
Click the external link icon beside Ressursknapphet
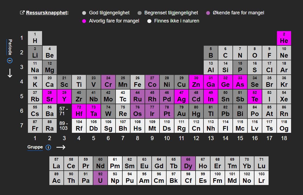[x=22, y=13]
